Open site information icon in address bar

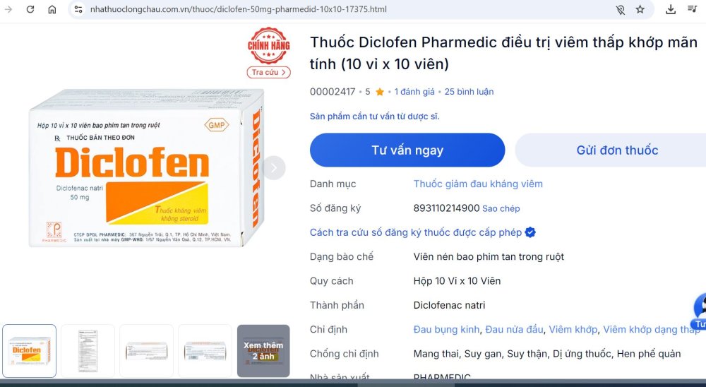(78, 9)
